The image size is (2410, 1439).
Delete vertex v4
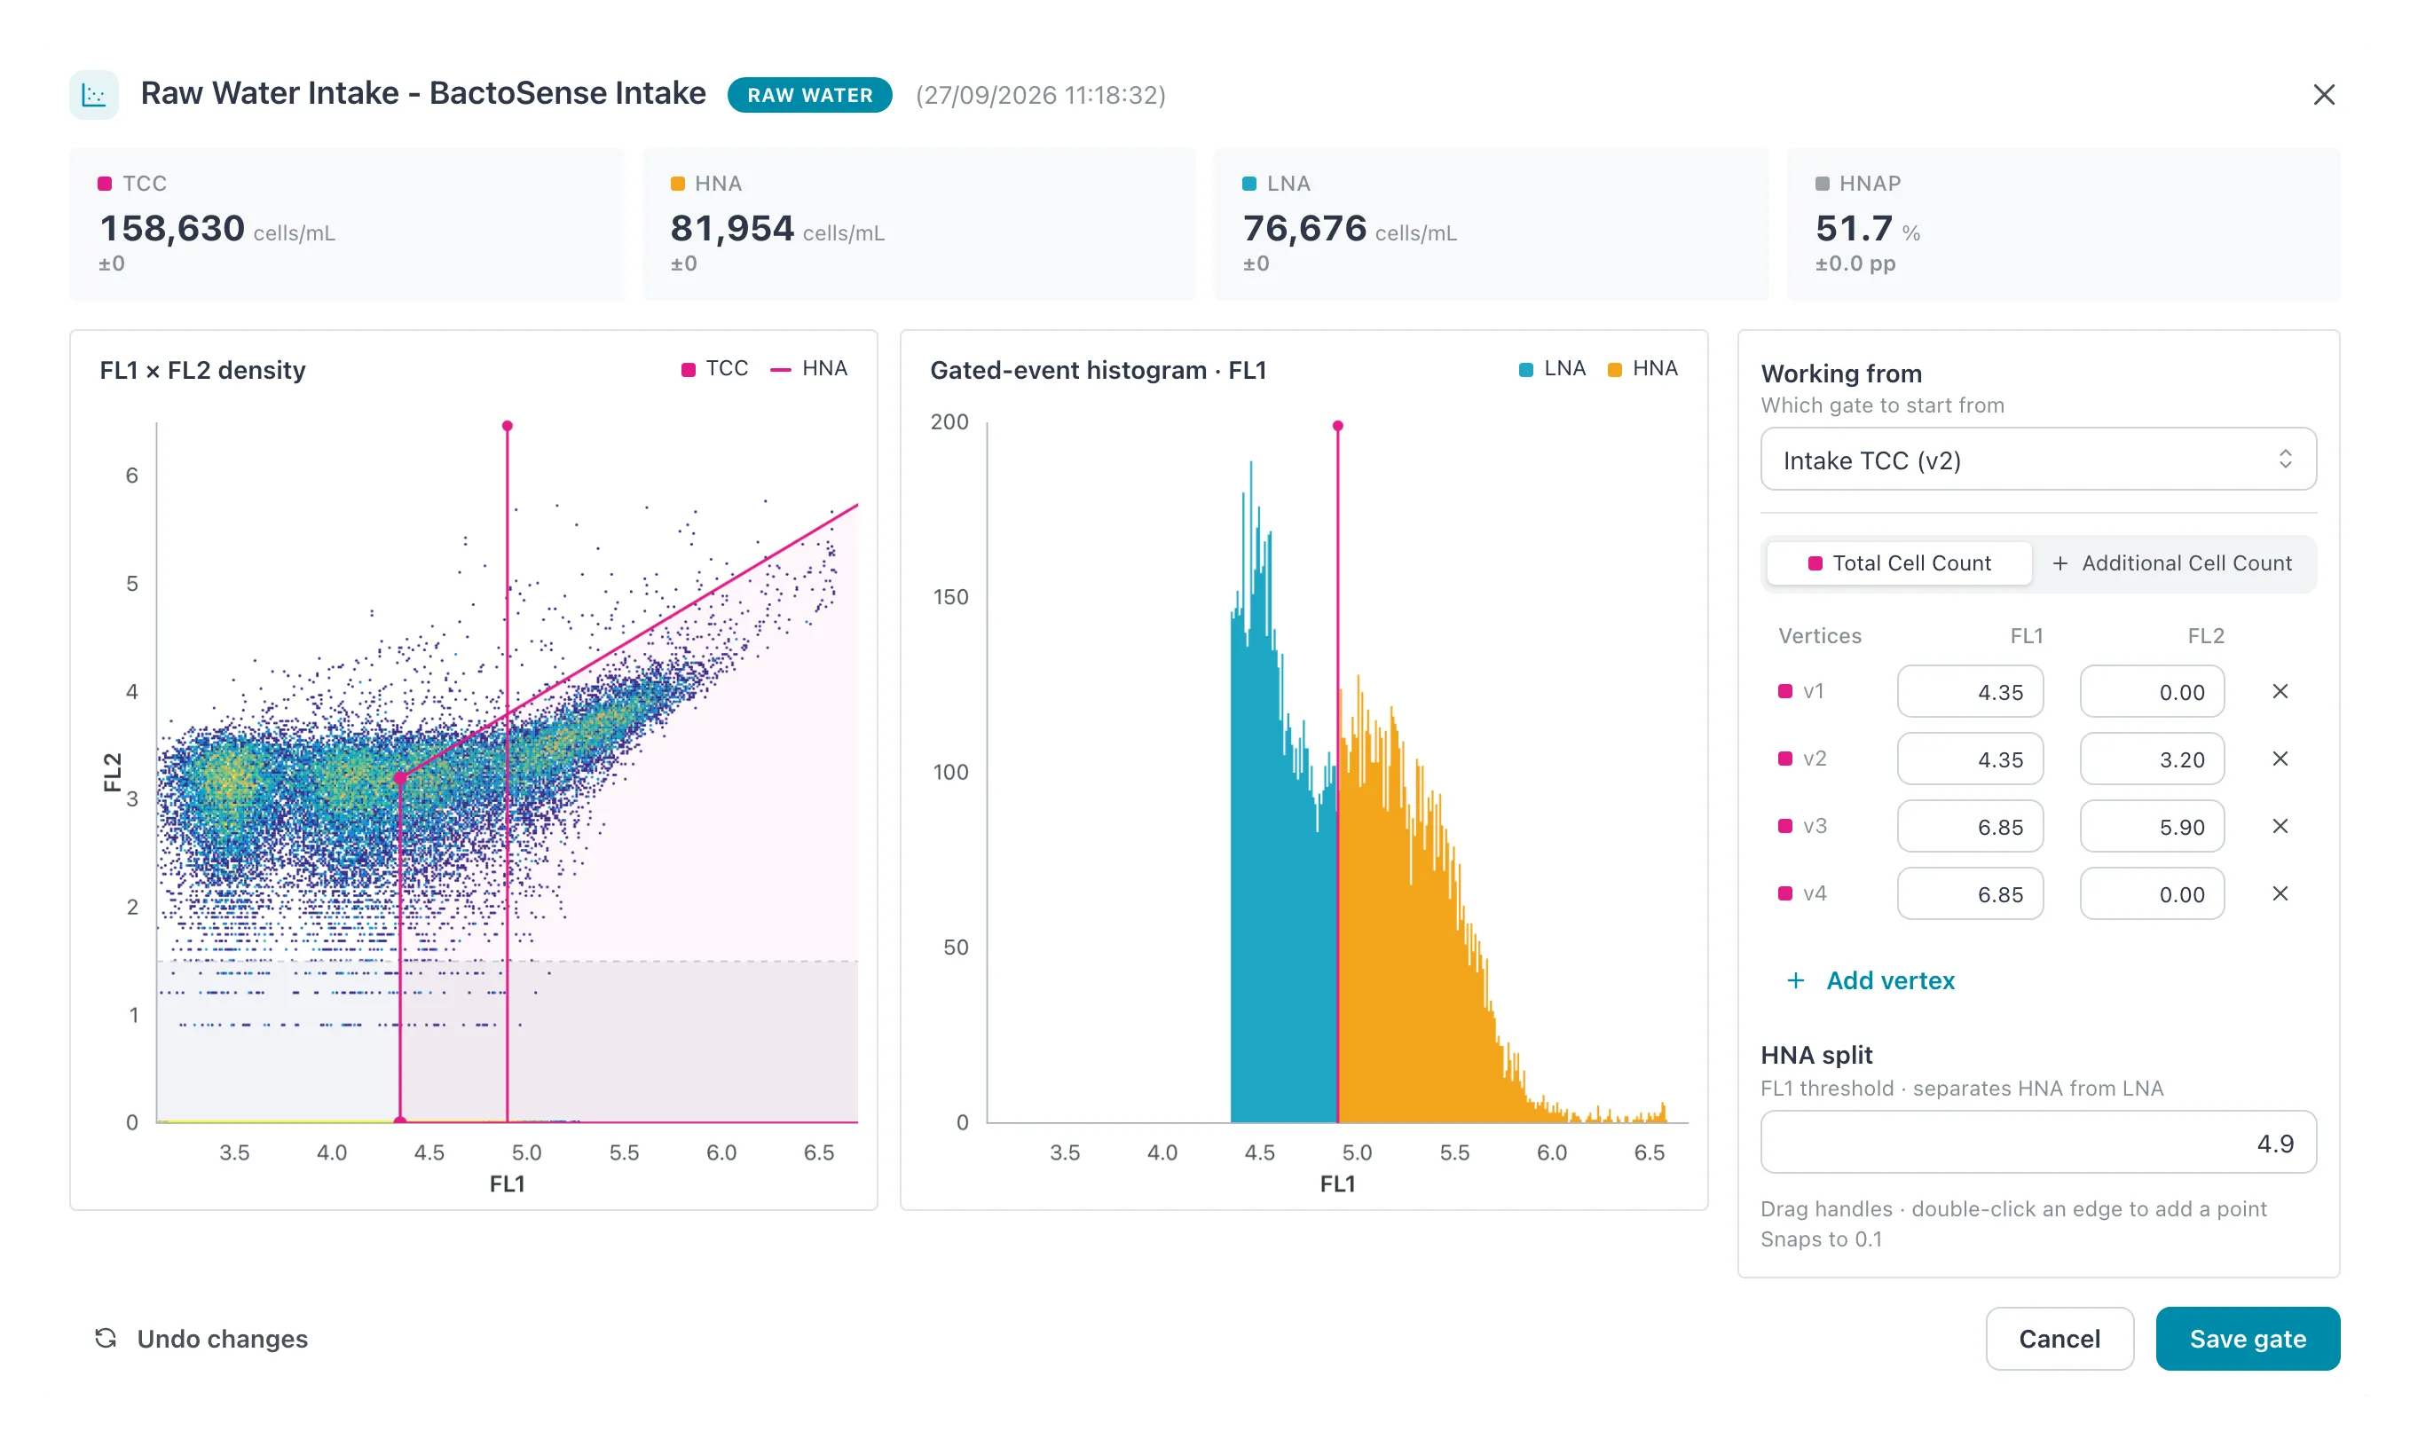2280,894
